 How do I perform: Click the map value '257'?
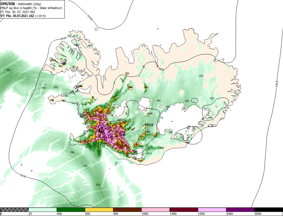point(64,101)
